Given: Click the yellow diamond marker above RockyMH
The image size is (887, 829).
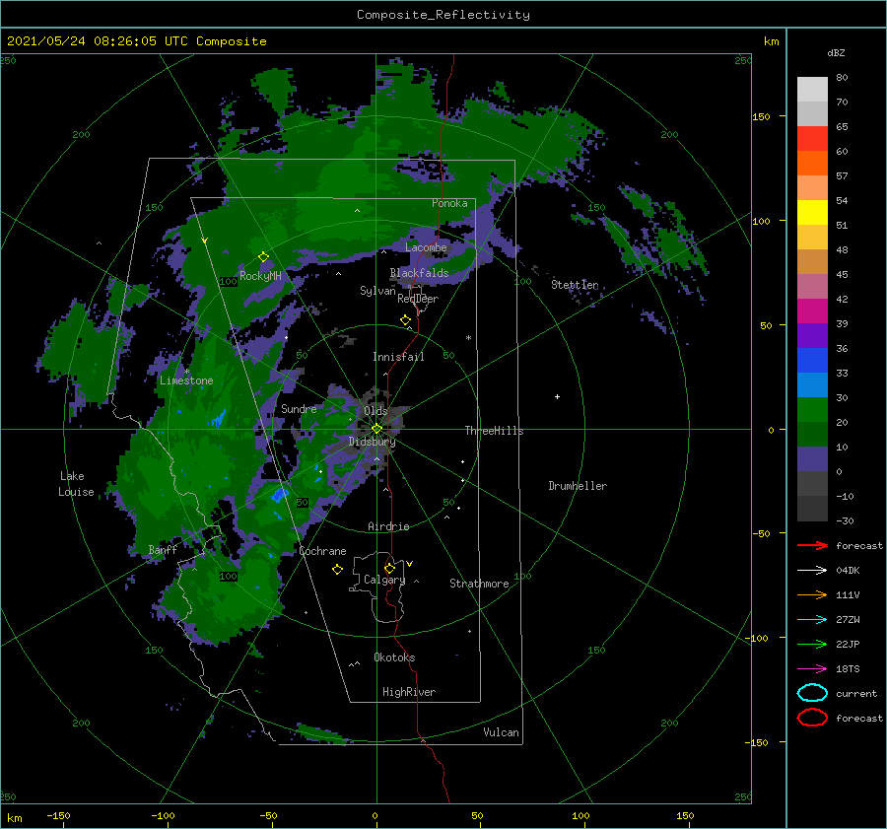Looking at the screenshot, I should click(x=263, y=257).
